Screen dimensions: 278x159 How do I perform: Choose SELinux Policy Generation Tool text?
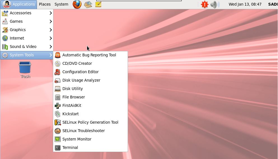click(x=90, y=122)
